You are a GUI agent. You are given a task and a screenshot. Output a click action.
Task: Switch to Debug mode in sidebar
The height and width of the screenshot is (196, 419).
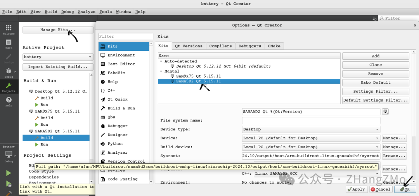[x=9, y=73]
